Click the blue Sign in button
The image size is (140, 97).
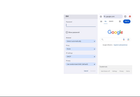pyautogui.click(x=127, y=21)
